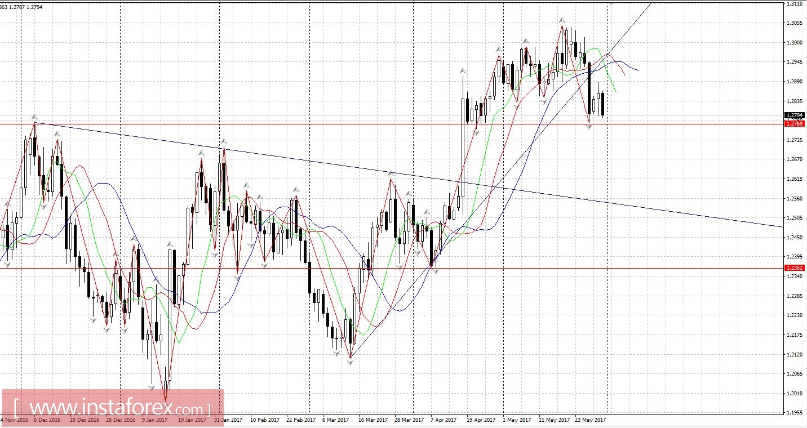Screen dimensions: 807x428
Task: Click the 22 Feb 2017 date label
Action: [x=301, y=420]
